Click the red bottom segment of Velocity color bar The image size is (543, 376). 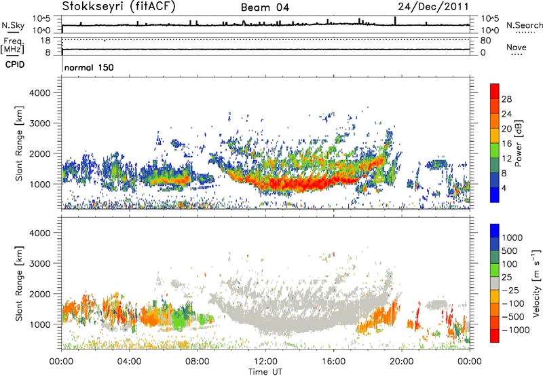point(495,336)
